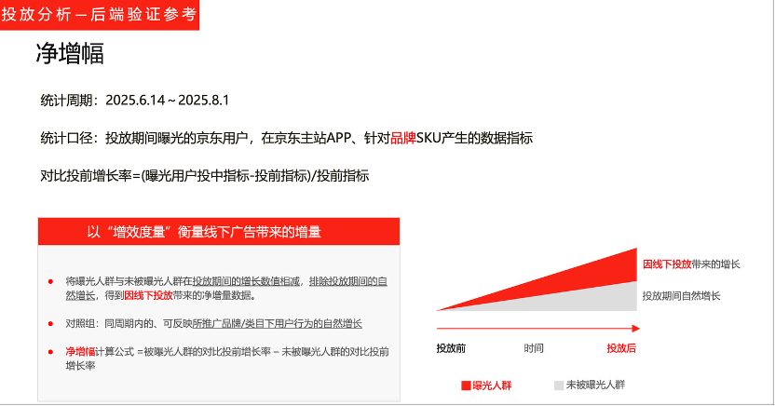Click the 统计周期 date range line
Viewport: 775px width, 406px height.
(135, 100)
